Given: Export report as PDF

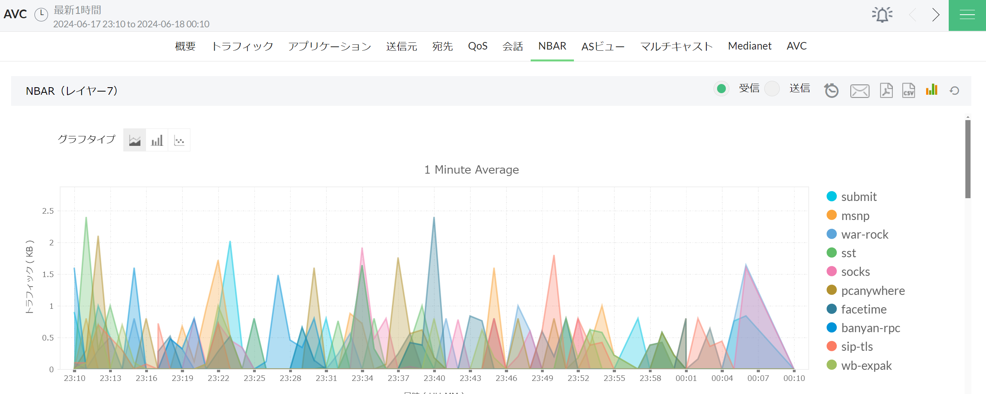Looking at the screenshot, I should (886, 91).
